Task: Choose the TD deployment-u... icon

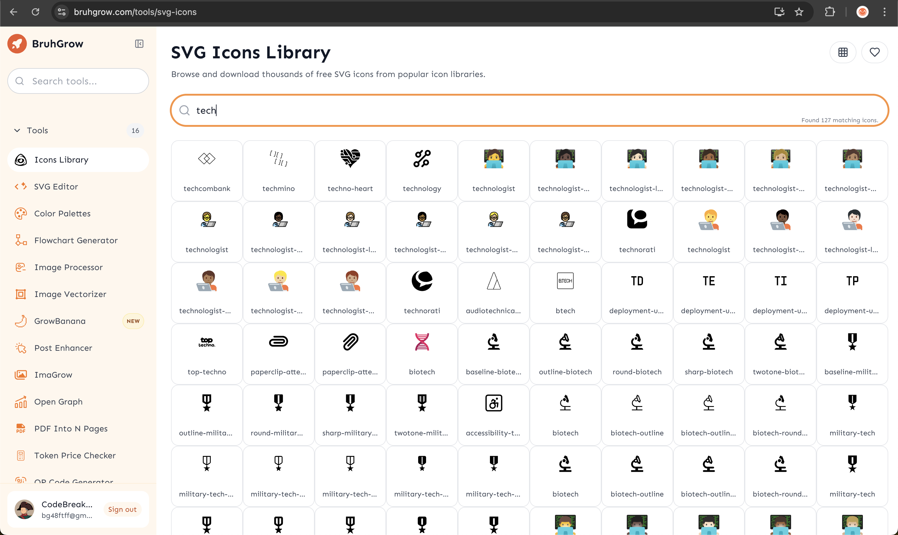Action: coord(637,293)
